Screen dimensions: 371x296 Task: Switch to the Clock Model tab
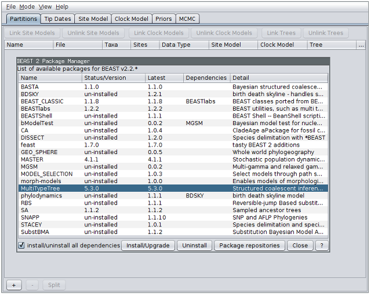click(x=132, y=19)
